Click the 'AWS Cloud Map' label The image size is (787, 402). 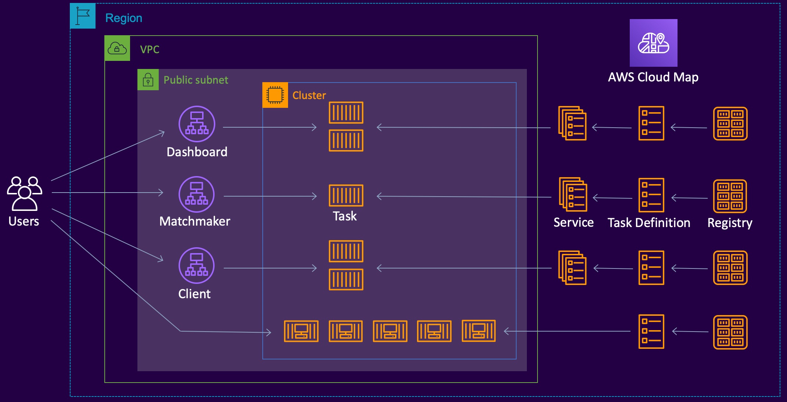coord(653,77)
